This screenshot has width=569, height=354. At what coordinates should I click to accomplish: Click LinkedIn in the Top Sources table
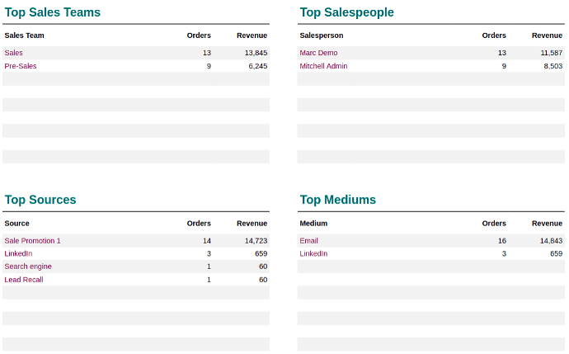coord(18,253)
